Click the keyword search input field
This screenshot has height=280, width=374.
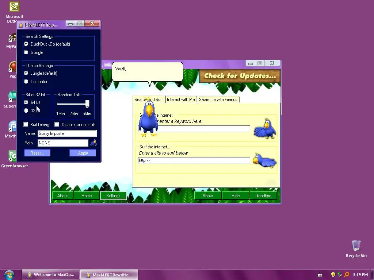coord(194,129)
